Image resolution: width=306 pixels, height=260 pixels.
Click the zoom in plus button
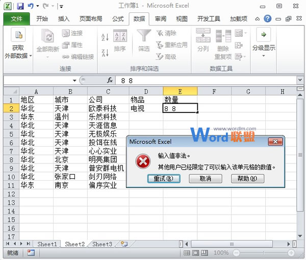click(x=291, y=253)
